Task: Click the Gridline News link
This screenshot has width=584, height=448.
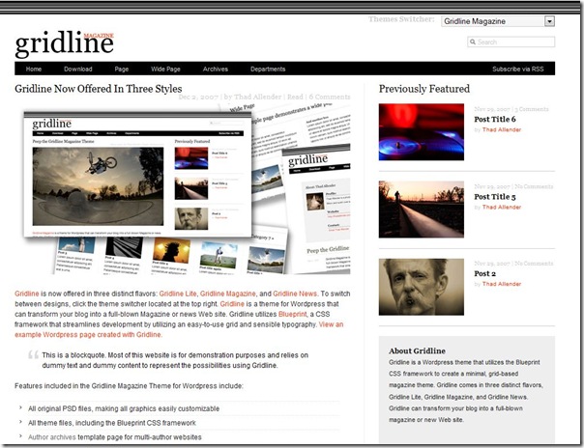Action: [295, 294]
